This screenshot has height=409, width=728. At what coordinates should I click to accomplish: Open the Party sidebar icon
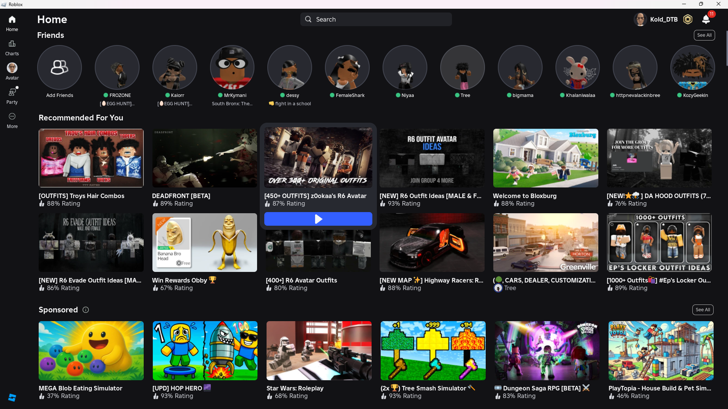pos(12,92)
